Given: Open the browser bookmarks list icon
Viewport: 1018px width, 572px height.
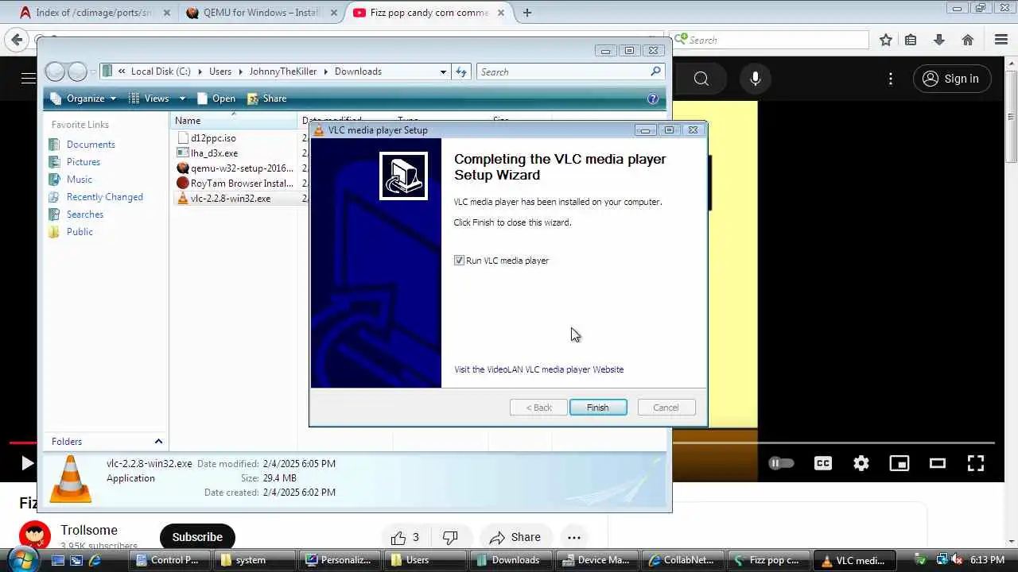Looking at the screenshot, I should coord(911,40).
